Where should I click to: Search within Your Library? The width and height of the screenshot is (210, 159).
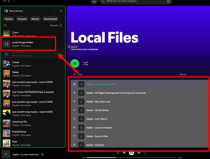point(5,25)
